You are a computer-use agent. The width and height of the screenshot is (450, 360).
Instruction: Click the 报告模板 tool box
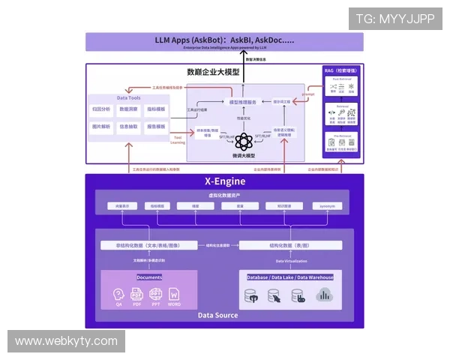[x=157, y=127]
